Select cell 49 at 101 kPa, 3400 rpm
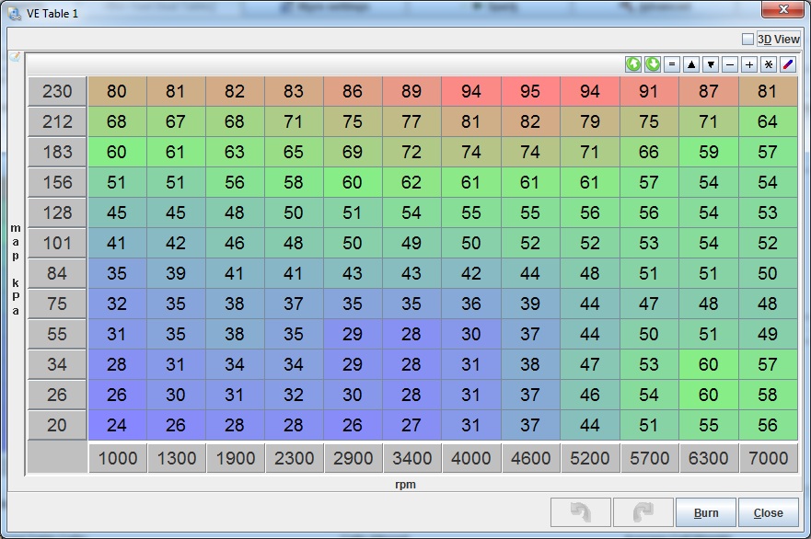 click(x=411, y=243)
